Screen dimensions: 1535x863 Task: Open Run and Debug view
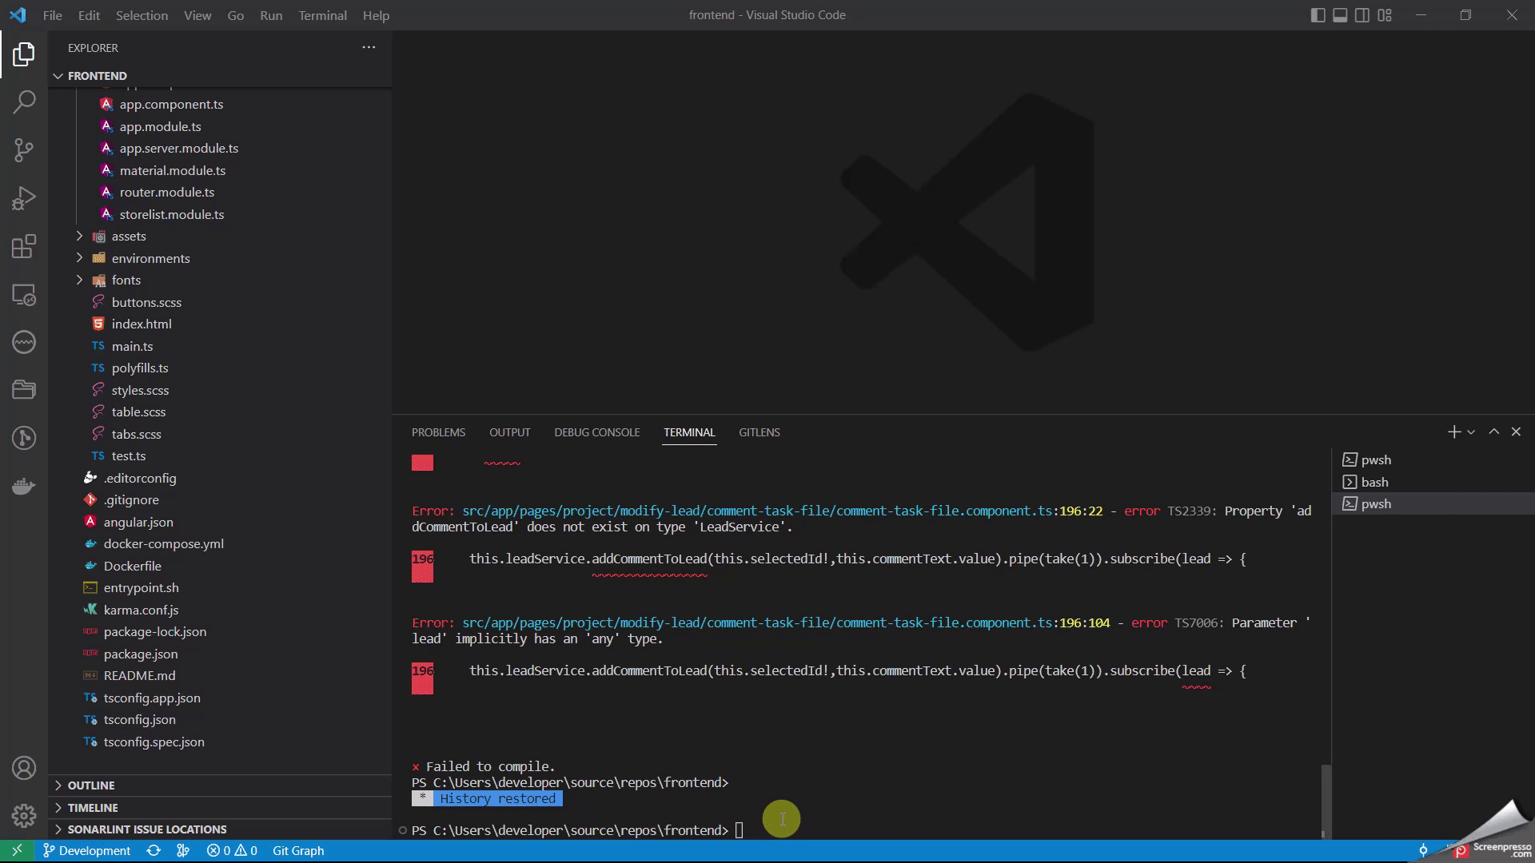(24, 198)
